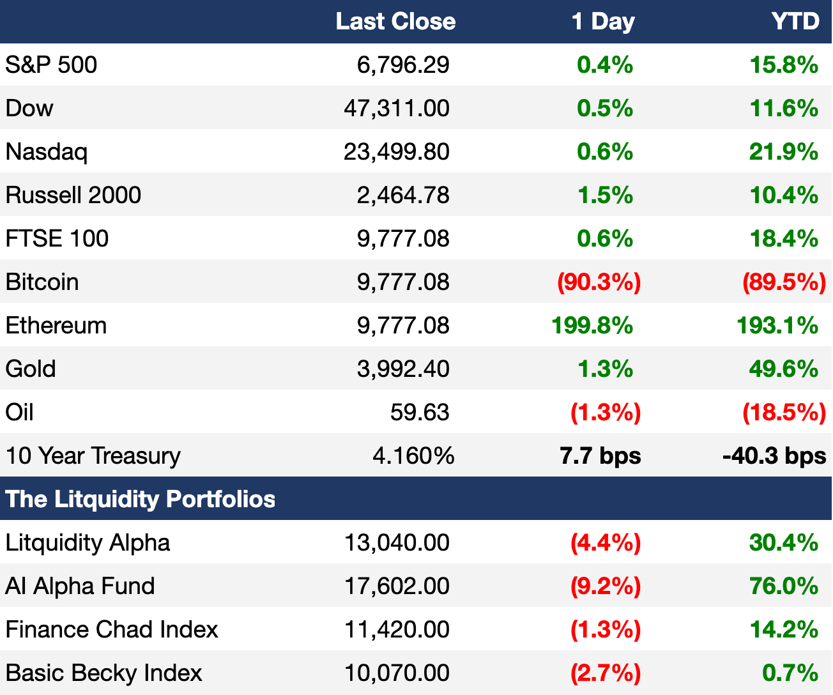Select Ethereum YTD value 193.1%
833x695 pixels.
coord(777,325)
